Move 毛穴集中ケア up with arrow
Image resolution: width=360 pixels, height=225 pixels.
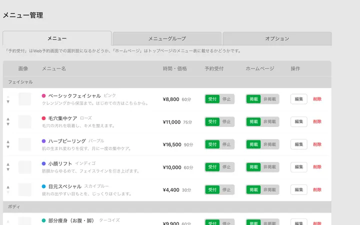click(x=8, y=119)
